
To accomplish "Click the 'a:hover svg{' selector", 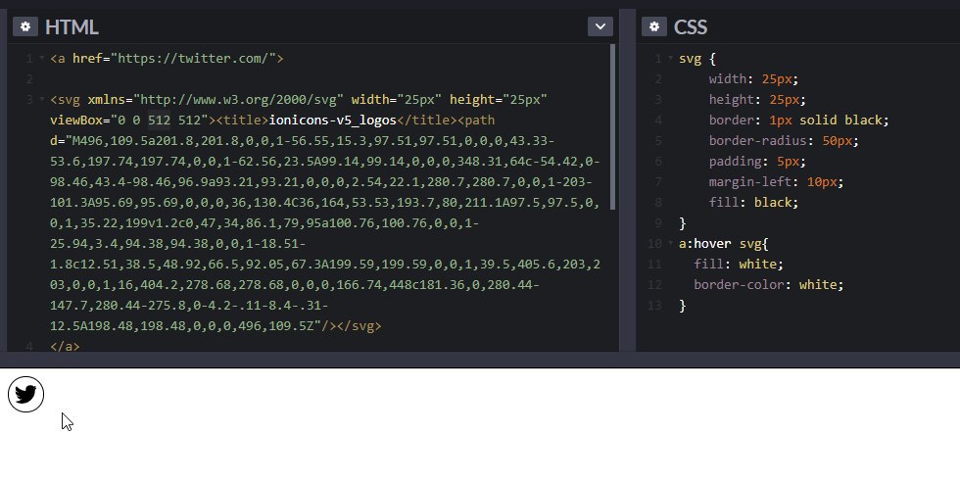I will [724, 244].
